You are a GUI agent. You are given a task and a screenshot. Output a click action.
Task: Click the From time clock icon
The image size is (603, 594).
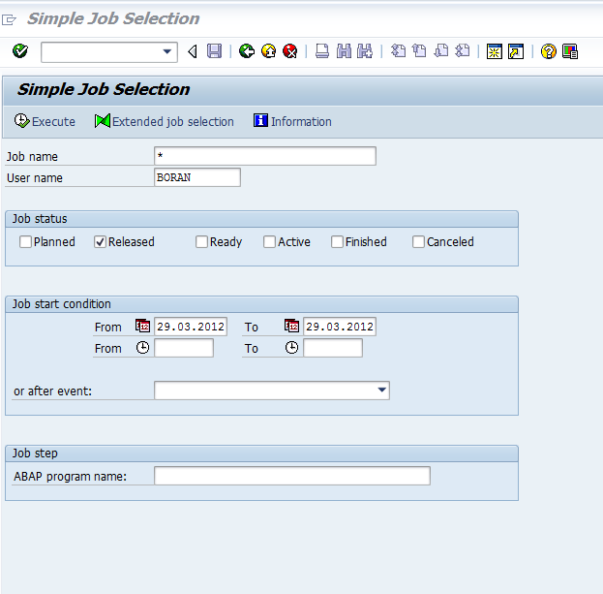click(x=142, y=348)
